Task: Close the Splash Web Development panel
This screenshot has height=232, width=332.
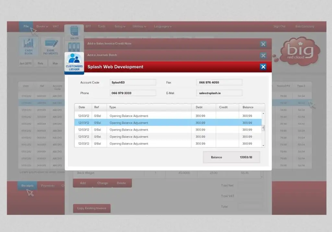Action: pyautogui.click(x=263, y=67)
